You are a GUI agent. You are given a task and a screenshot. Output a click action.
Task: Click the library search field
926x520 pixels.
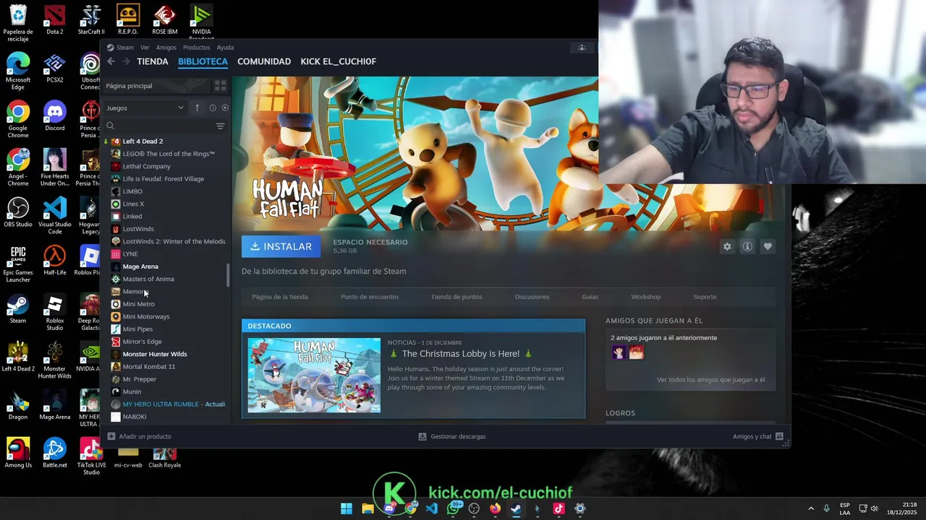pos(159,126)
